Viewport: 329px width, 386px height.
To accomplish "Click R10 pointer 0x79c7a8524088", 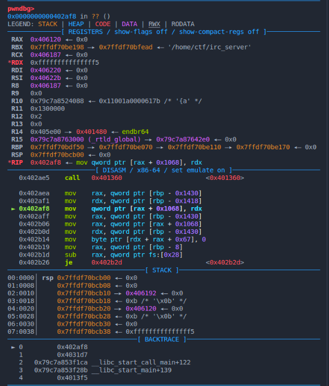I will [57, 101].
